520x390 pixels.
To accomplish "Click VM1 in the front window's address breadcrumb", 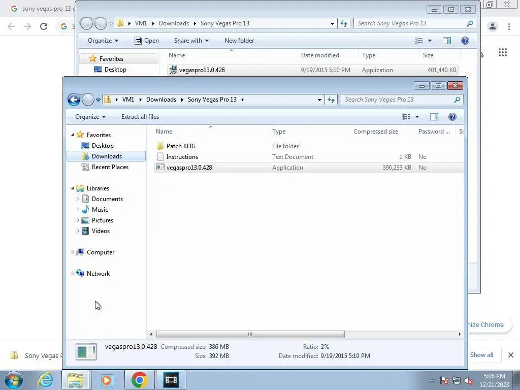I will (128, 100).
